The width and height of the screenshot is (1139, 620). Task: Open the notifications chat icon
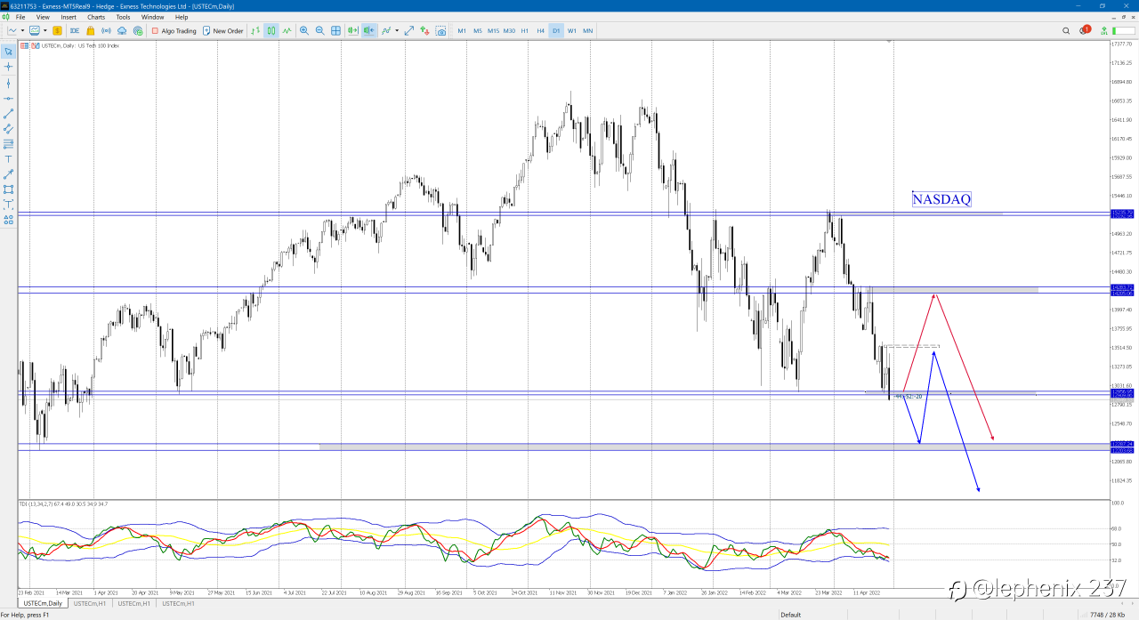point(1084,30)
